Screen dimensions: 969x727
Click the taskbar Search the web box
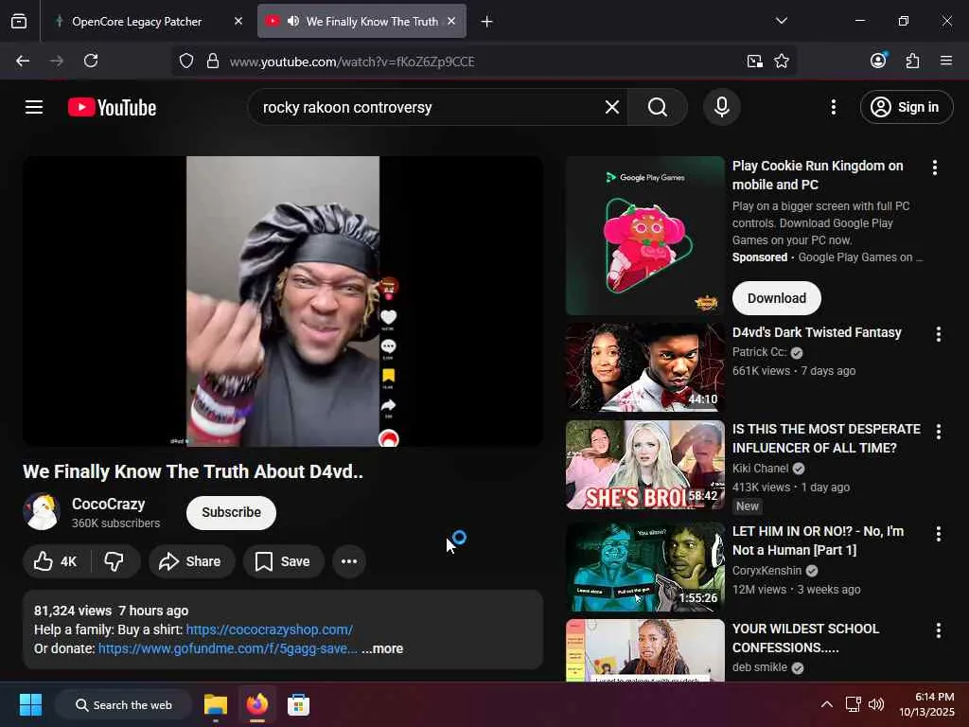(x=124, y=704)
